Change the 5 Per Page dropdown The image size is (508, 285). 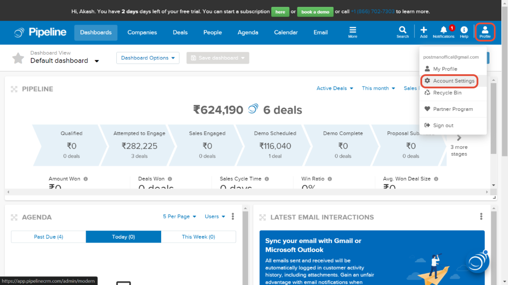point(179,217)
